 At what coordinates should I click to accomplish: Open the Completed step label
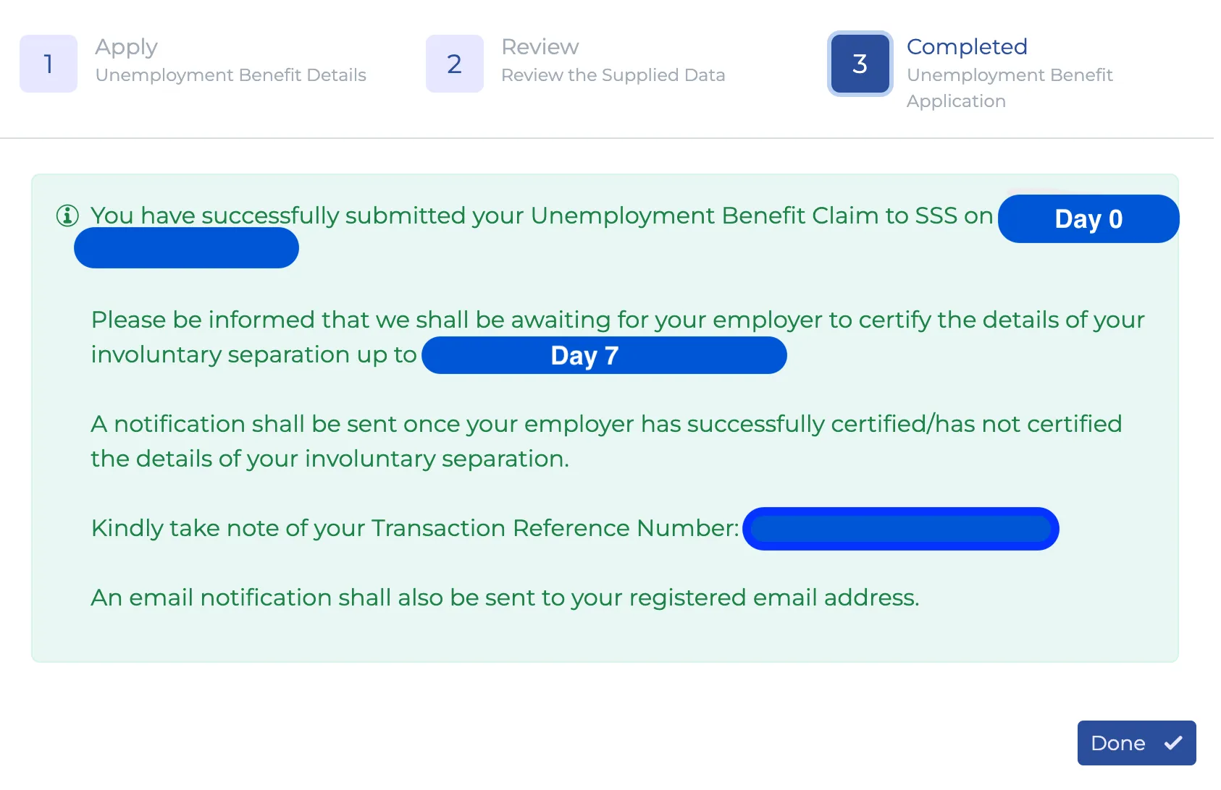pos(967,47)
